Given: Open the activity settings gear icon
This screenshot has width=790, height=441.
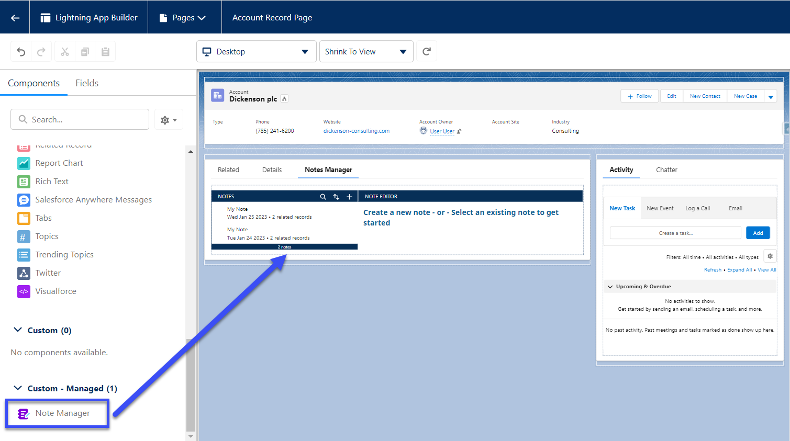Looking at the screenshot, I should (x=770, y=256).
